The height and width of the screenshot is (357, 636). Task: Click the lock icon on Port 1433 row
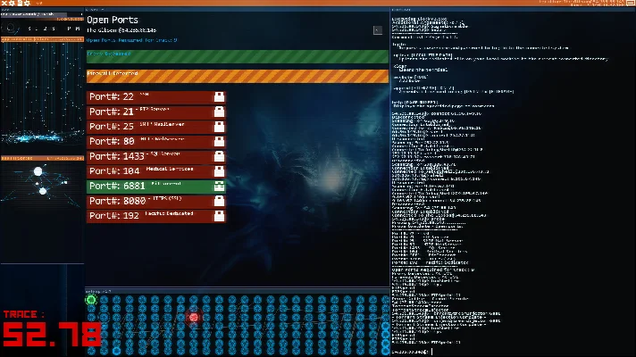(219, 156)
